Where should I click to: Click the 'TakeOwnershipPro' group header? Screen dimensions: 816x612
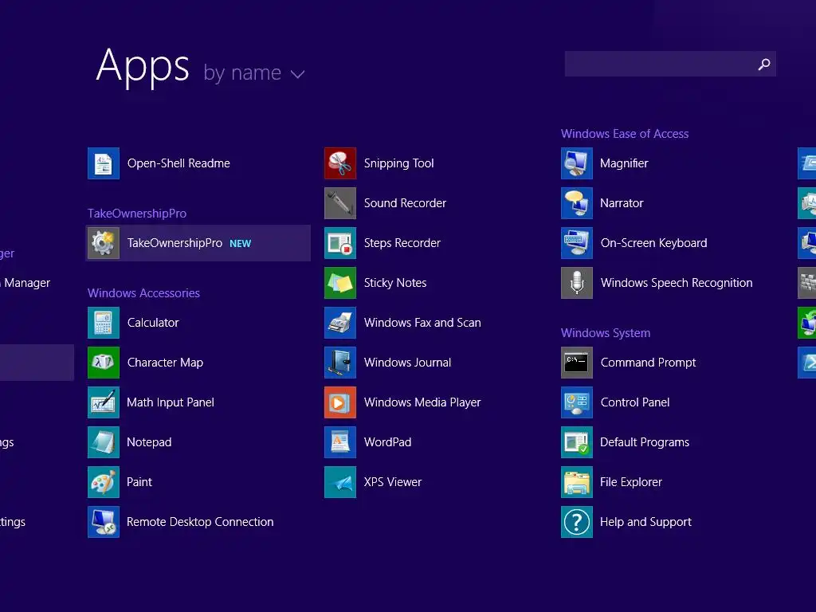137,214
